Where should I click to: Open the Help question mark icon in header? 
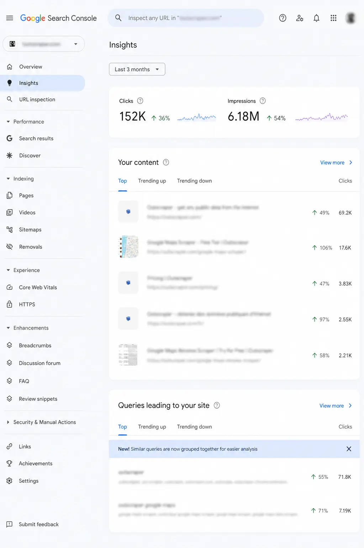click(283, 18)
